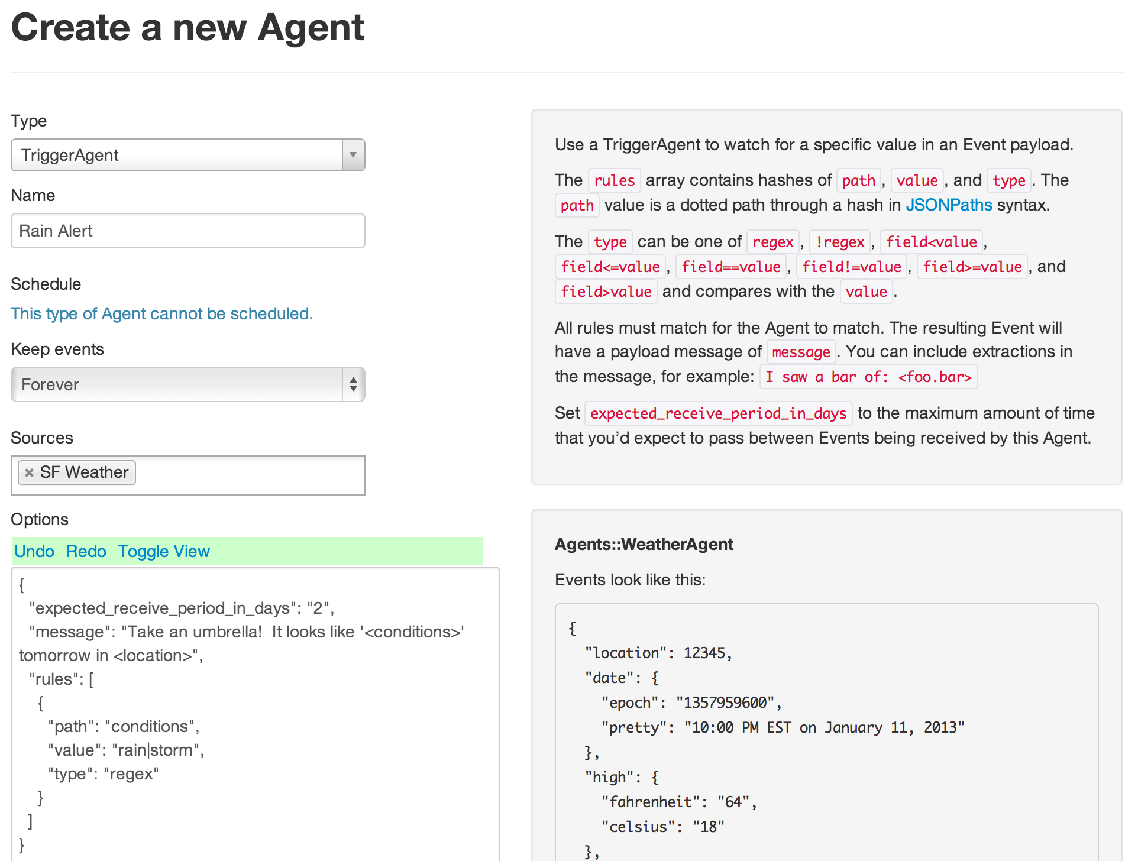Click the 'Create a new Agent' heading
Screen dimensions: 1138x861
(188, 27)
